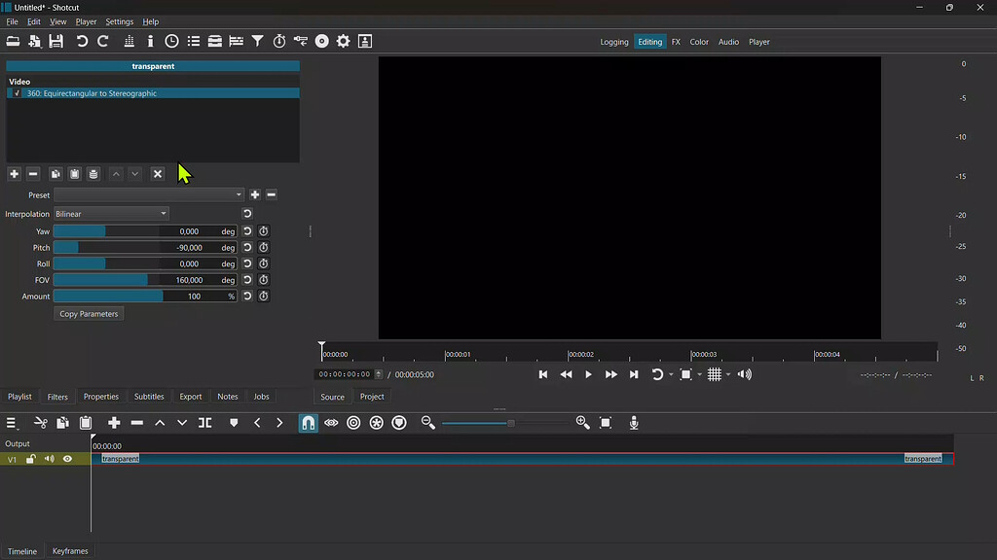997x560 pixels.
Task: Switch to the Export tab
Action: tap(190, 396)
